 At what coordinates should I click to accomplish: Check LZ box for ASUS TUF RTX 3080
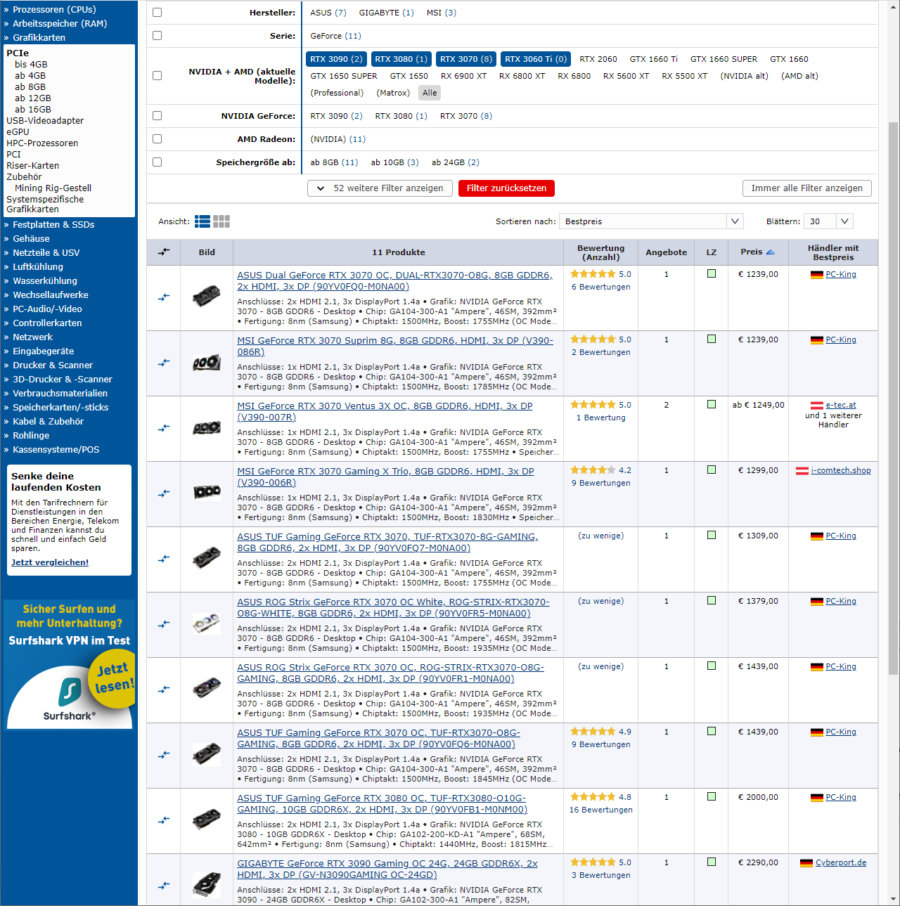712,796
